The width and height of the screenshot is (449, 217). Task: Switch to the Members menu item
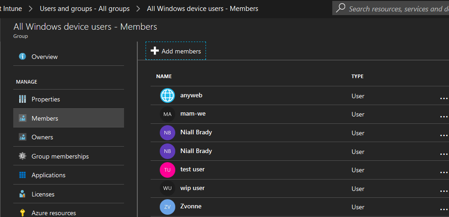click(x=69, y=118)
